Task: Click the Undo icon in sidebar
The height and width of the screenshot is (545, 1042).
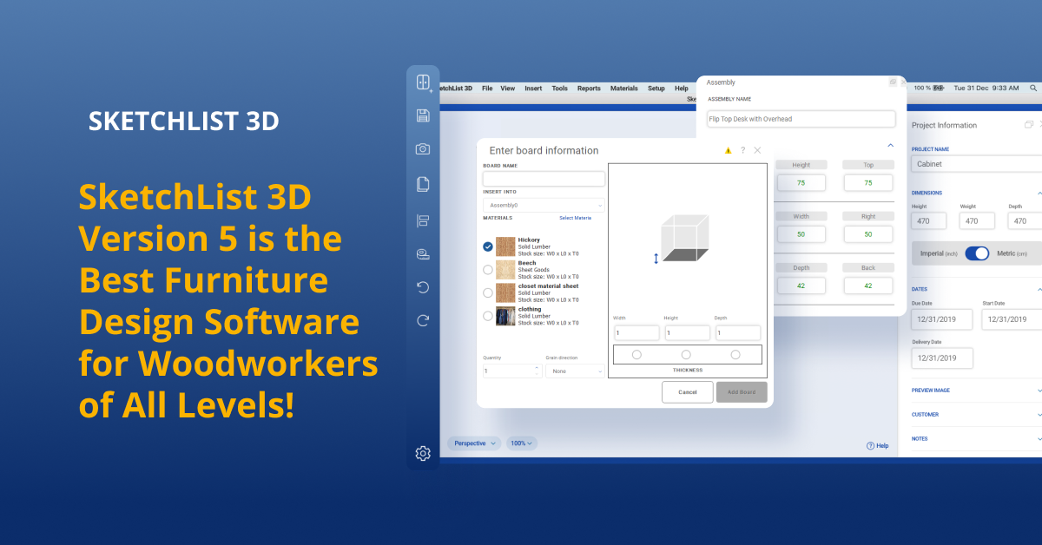Action: 423,286
